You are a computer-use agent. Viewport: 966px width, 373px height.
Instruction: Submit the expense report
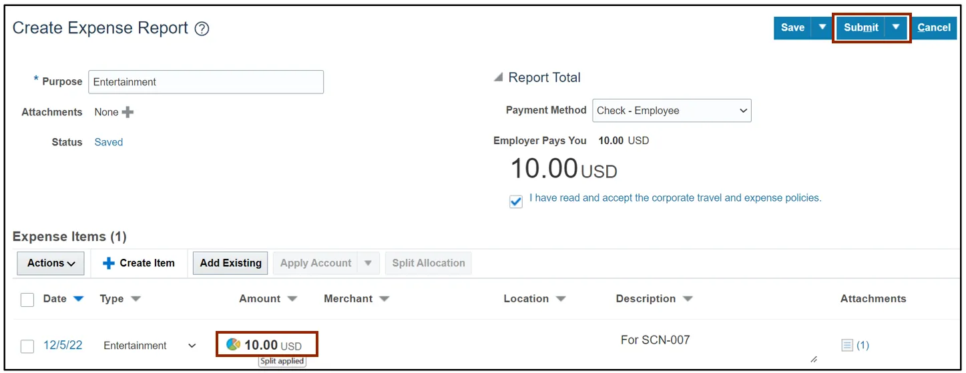pos(861,27)
